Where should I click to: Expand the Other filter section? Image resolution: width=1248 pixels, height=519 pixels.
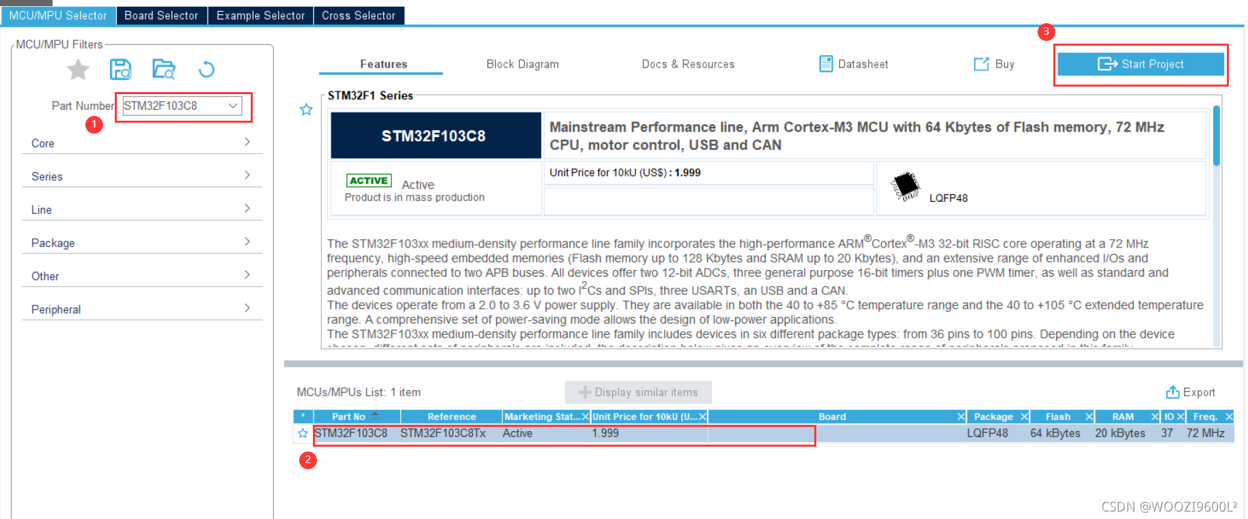click(x=142, y=276)
